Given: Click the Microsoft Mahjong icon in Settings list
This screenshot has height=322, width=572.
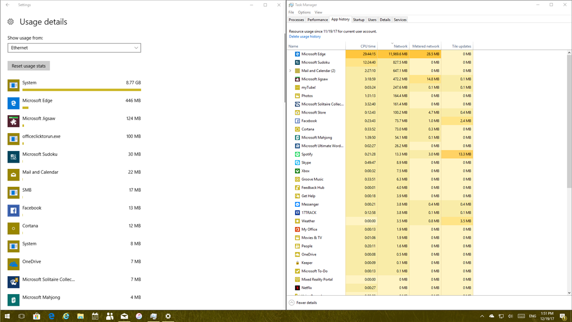Looking at the screenshot, I should click(13, 300).
